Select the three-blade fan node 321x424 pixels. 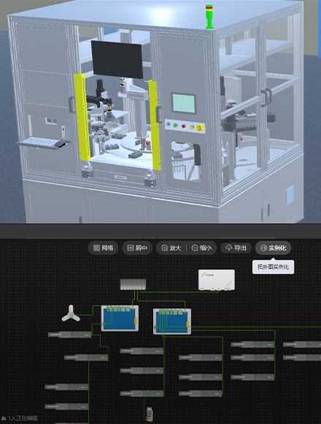71,314
